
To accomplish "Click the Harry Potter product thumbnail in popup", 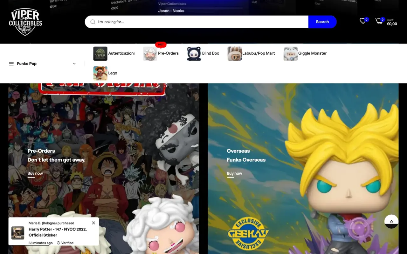I will point(18,233).
